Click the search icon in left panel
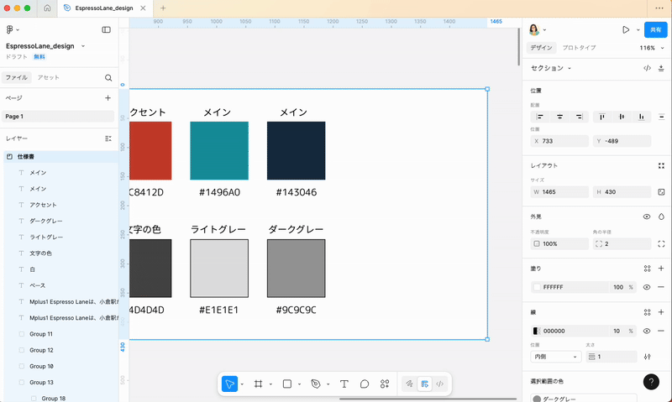This screenshot has width=672, height=402. click(x=108, y=77)
